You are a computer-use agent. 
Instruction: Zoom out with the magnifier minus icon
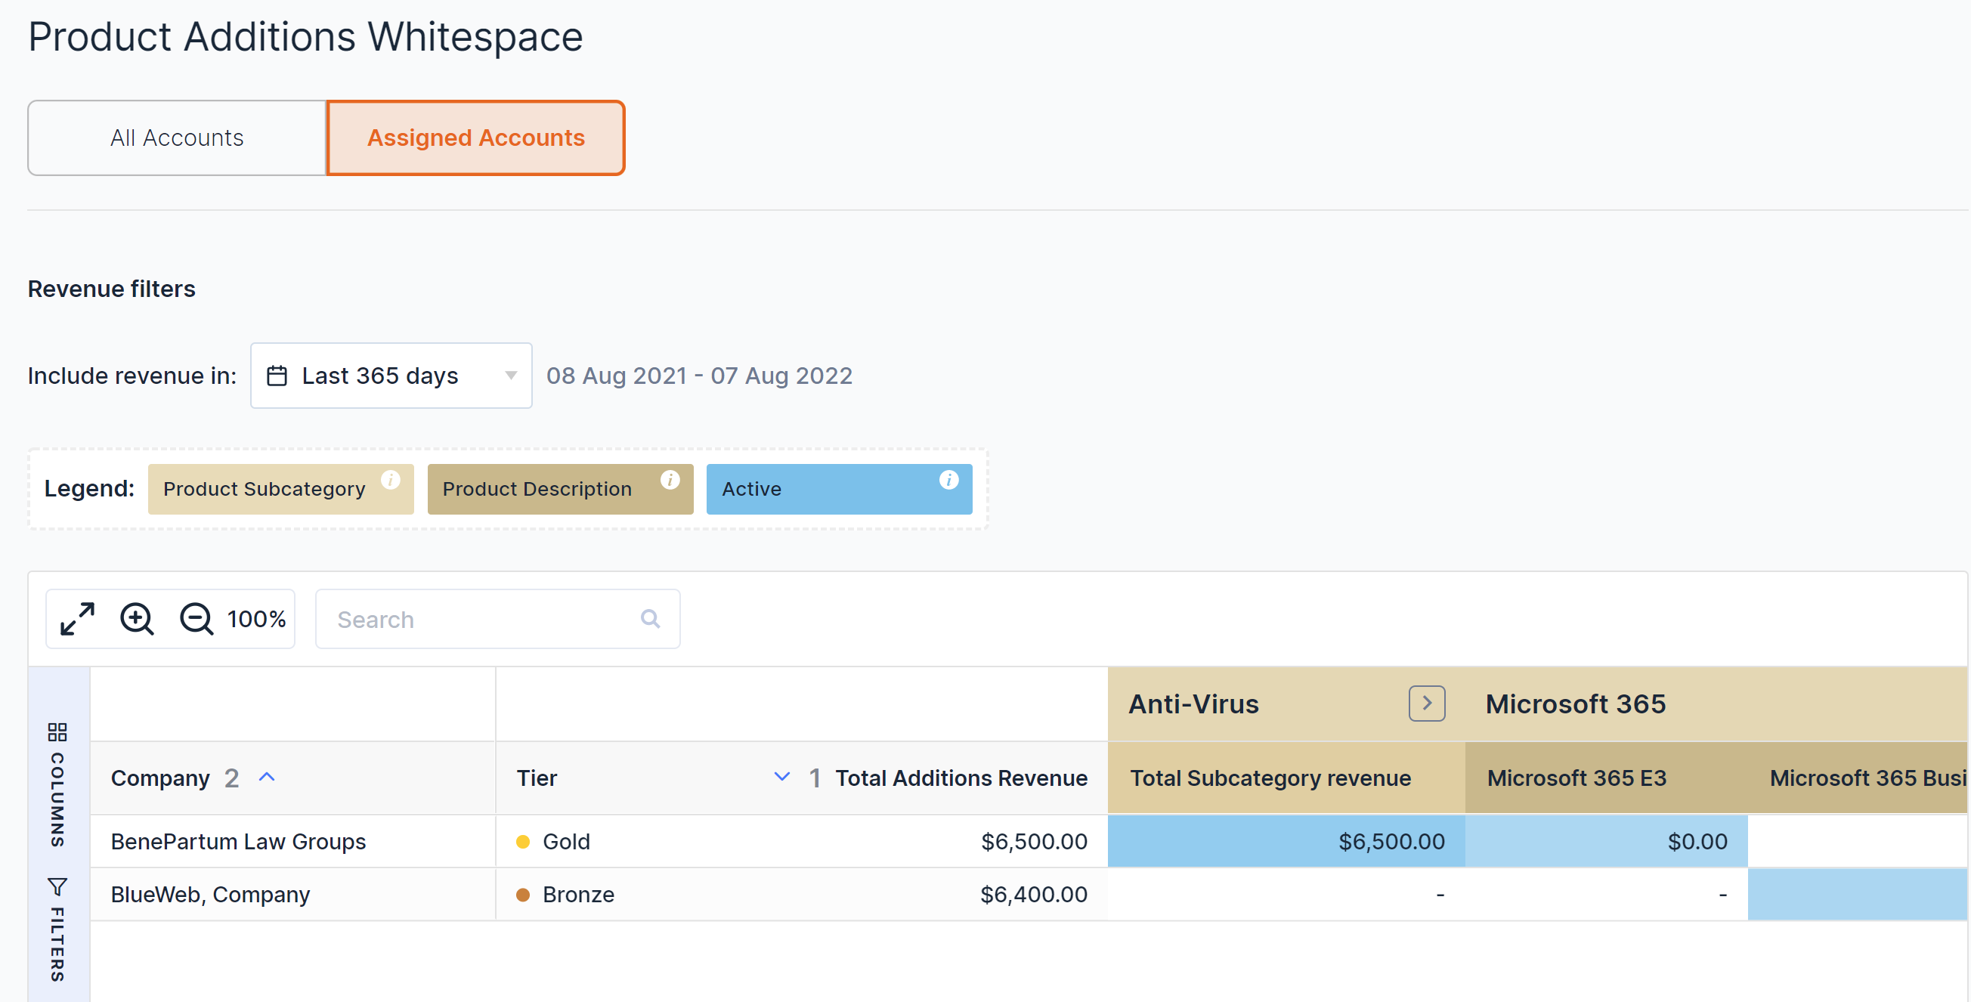pos(196,619)
